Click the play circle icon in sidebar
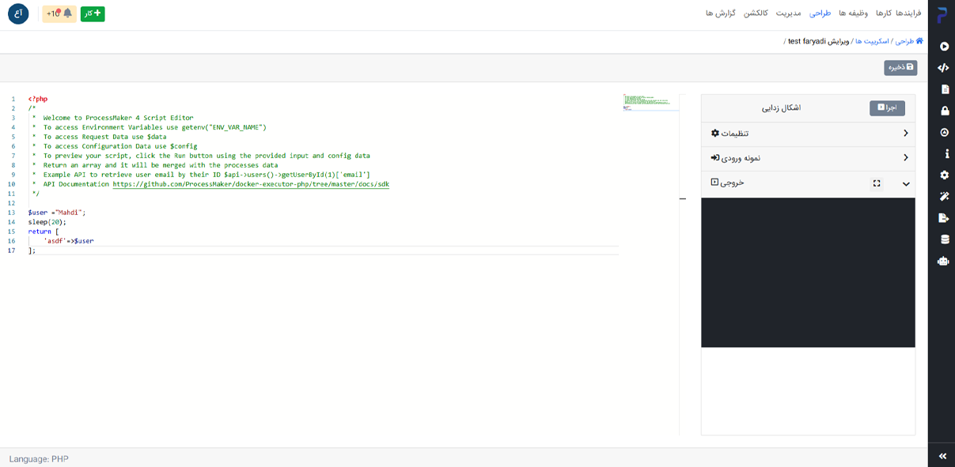 click(944, 47)
